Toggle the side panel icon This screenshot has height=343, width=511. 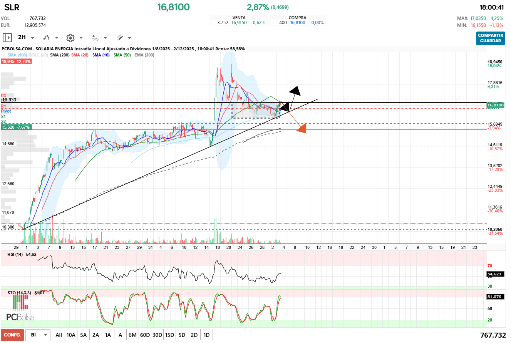(7, 38)
